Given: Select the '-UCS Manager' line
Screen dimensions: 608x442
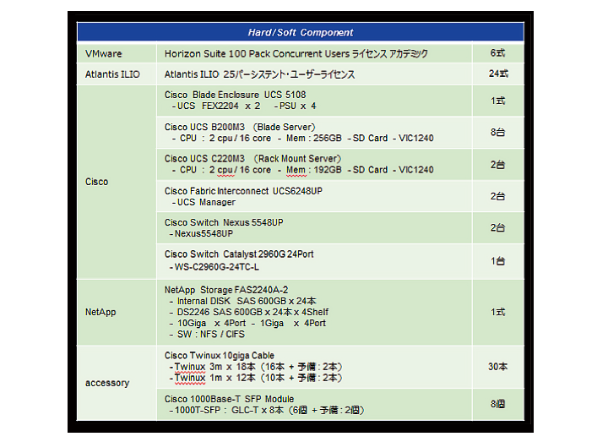Looking at the screenshot, I should pyautogui.click(x=204, y=202).
